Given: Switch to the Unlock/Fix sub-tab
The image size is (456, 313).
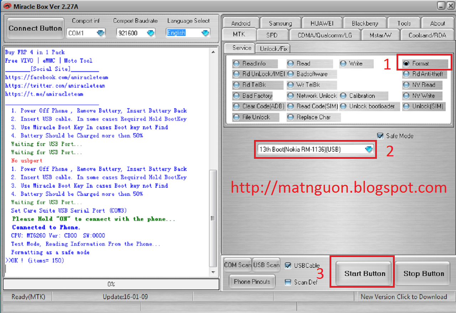Looking at the screenshot, I should [x=274, y=48].
